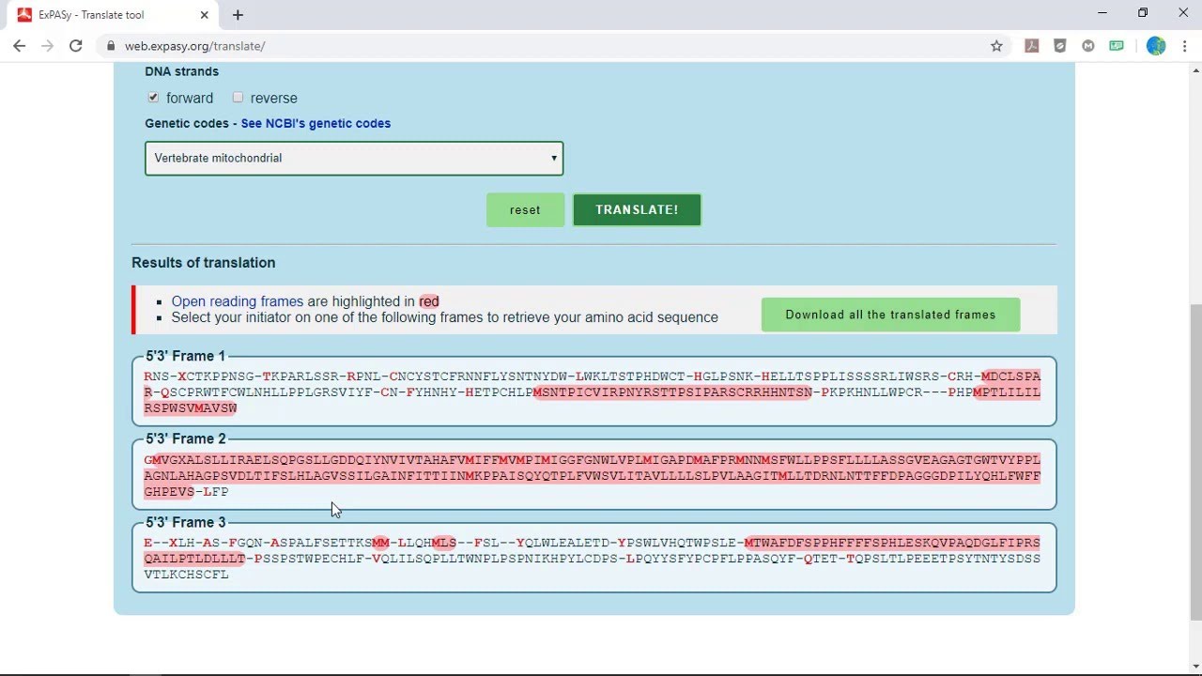Open the Vertebrate mitochondrial genetic code dropdown
1202x676 pixels.
click(x=354, y=158)
